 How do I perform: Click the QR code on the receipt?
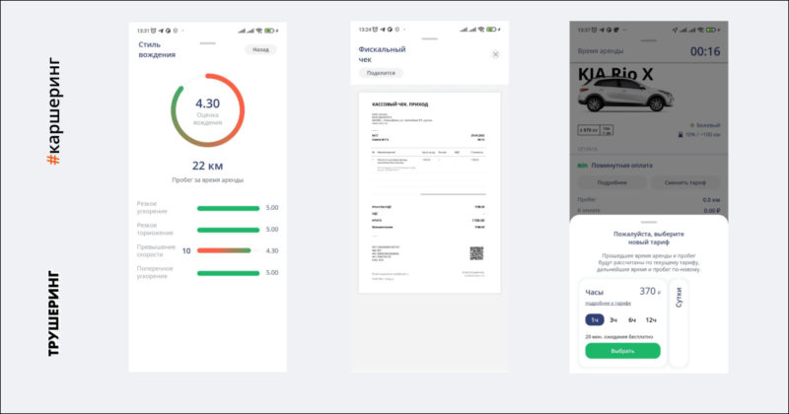click(x=476, y=253)
